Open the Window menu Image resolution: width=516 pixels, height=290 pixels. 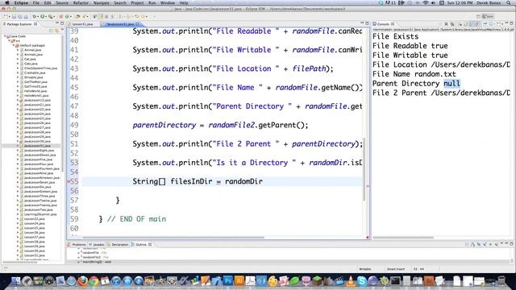[x=168, y=2]
